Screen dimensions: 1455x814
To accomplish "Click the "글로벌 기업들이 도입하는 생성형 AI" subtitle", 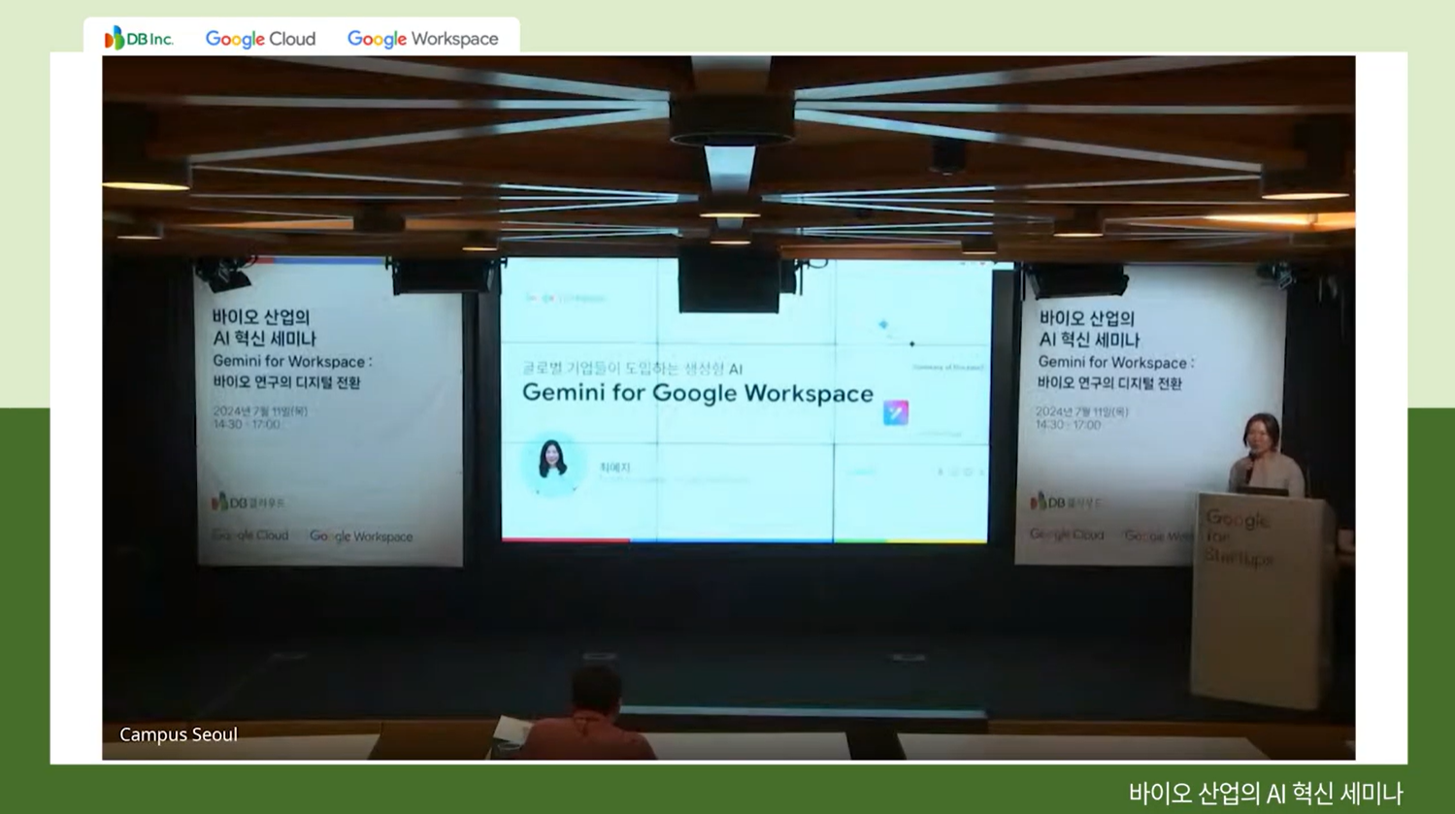I will pos(632,368).
